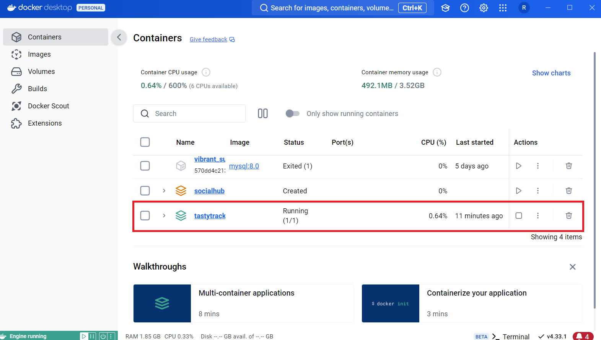Delete the socialhub stack with trash icon

pos(569,191)
